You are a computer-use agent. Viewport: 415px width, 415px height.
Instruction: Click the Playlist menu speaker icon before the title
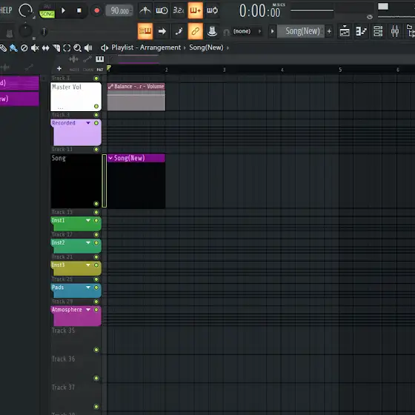104,48
